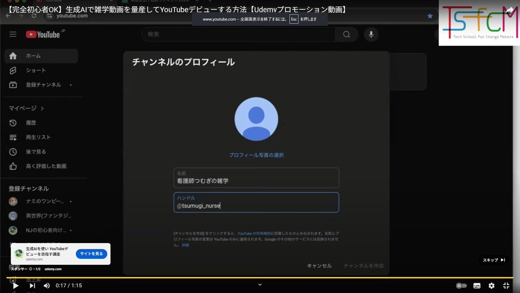Click the 詳細 details link
520x293 pixels.
(x=185, y=245)
